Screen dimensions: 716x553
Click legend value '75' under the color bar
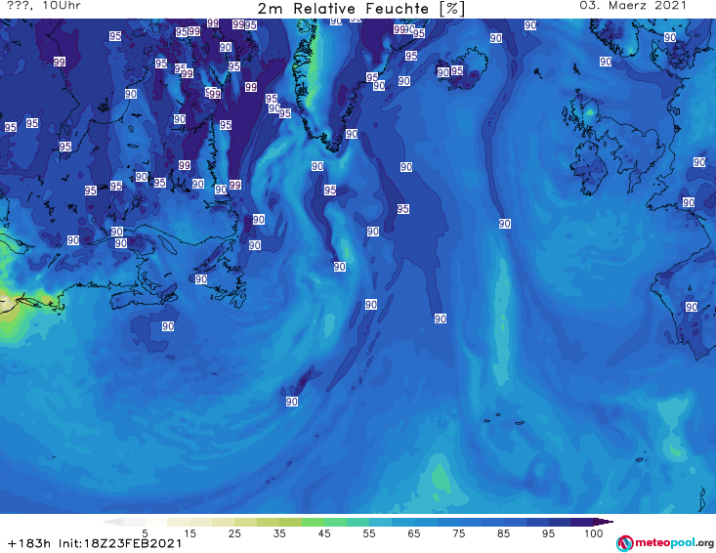(x=458, y=533)
